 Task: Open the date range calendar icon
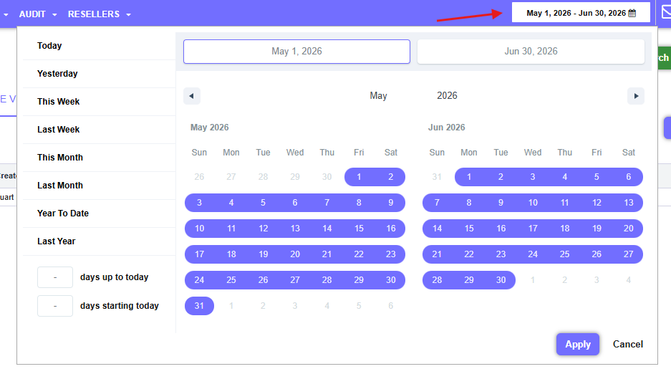coord(632,14)
